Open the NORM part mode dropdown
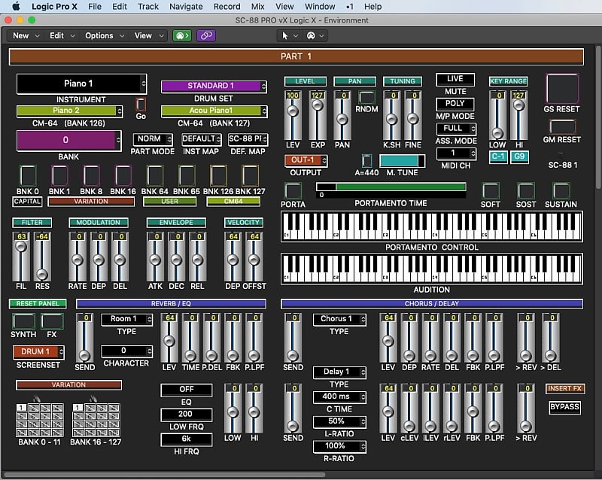 click(x=153, y=139)
